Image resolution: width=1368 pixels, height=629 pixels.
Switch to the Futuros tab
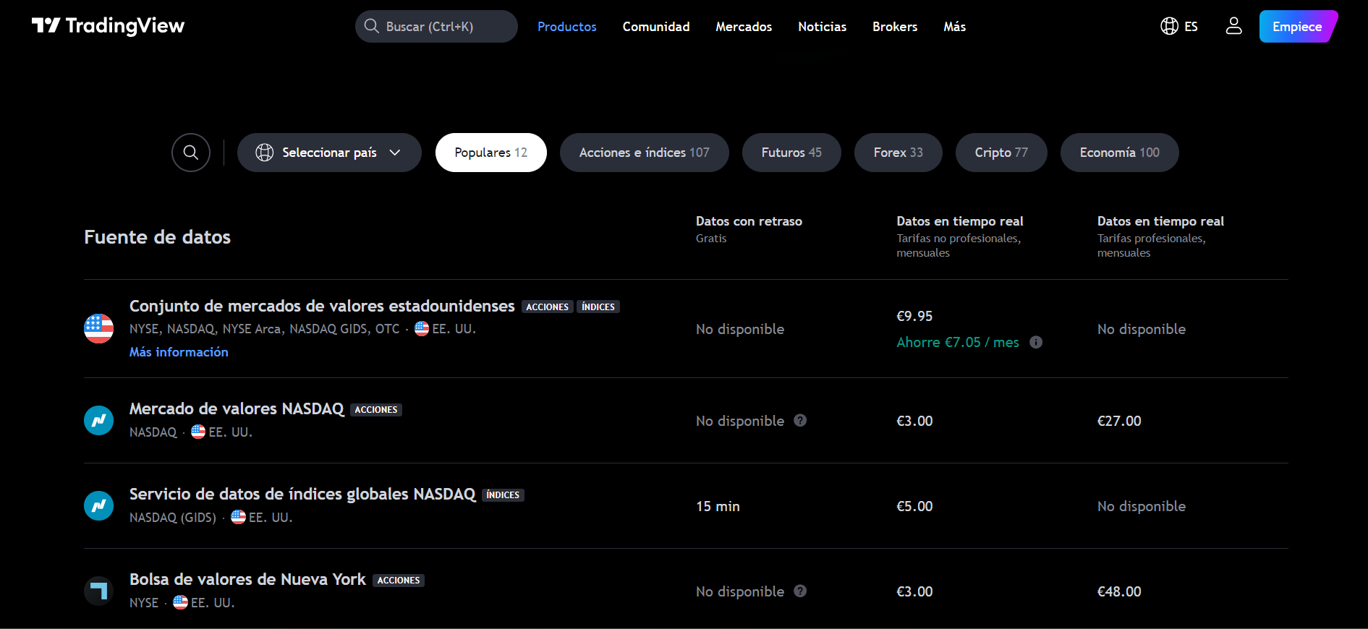[791, 153]
